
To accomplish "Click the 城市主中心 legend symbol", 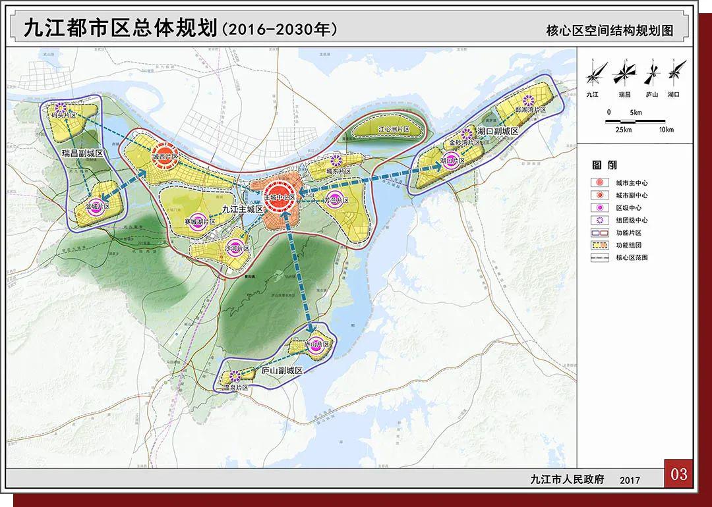I will pyautogui.click(x=599, y=183).
